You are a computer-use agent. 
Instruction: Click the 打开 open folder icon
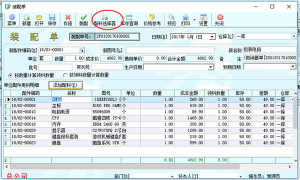pyautogui.click(x=39, y=20)
